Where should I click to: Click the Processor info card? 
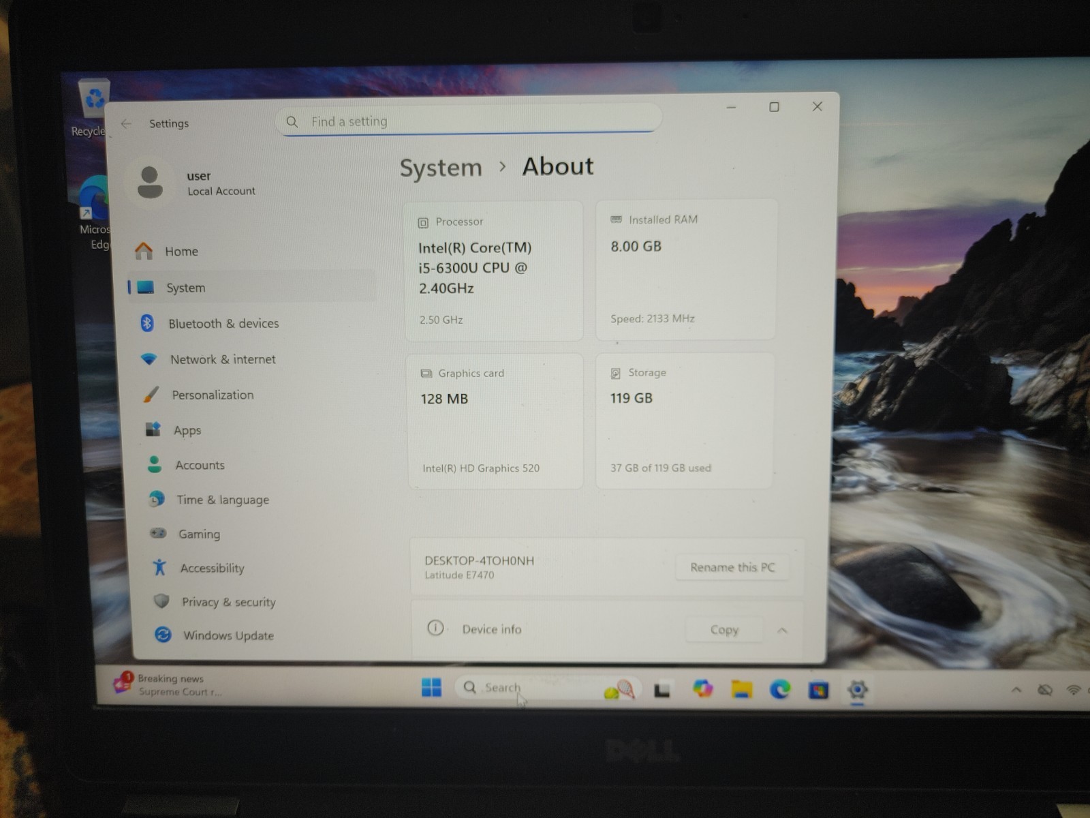[494, 271]
